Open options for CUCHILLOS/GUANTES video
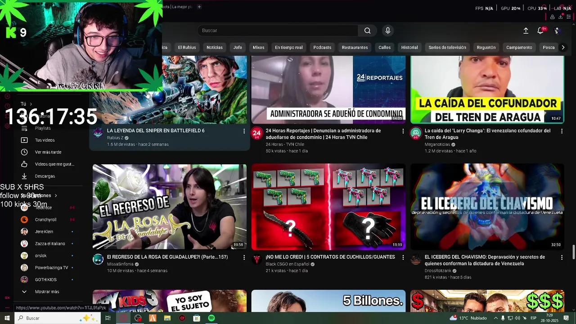The width and height of the screenshot is (576, 324). point(403,257)
